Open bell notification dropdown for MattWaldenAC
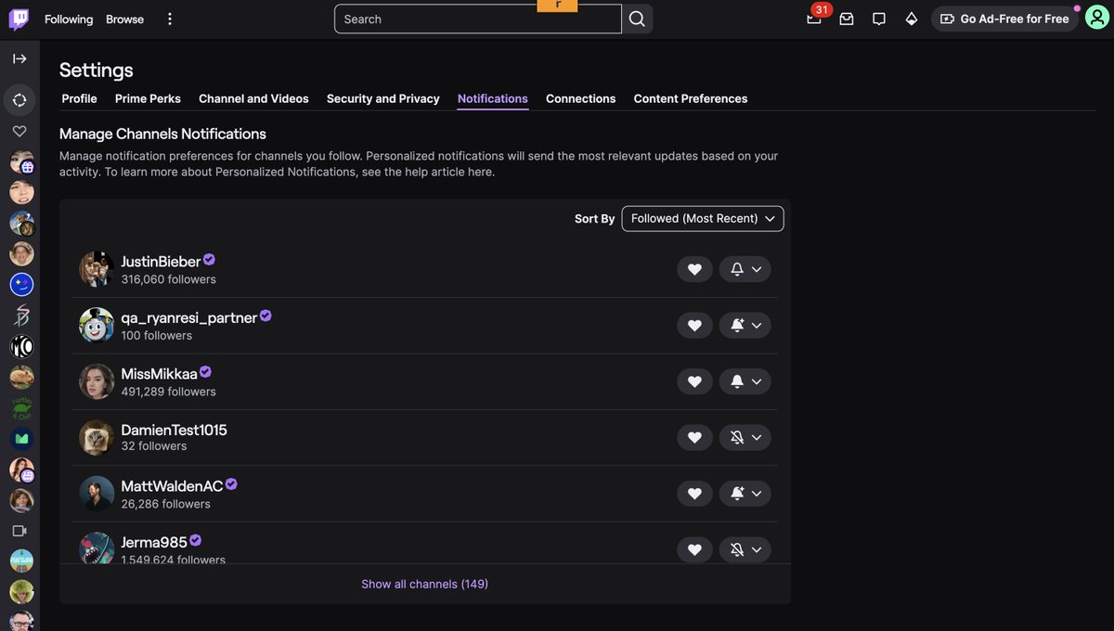 pos(745,494)
